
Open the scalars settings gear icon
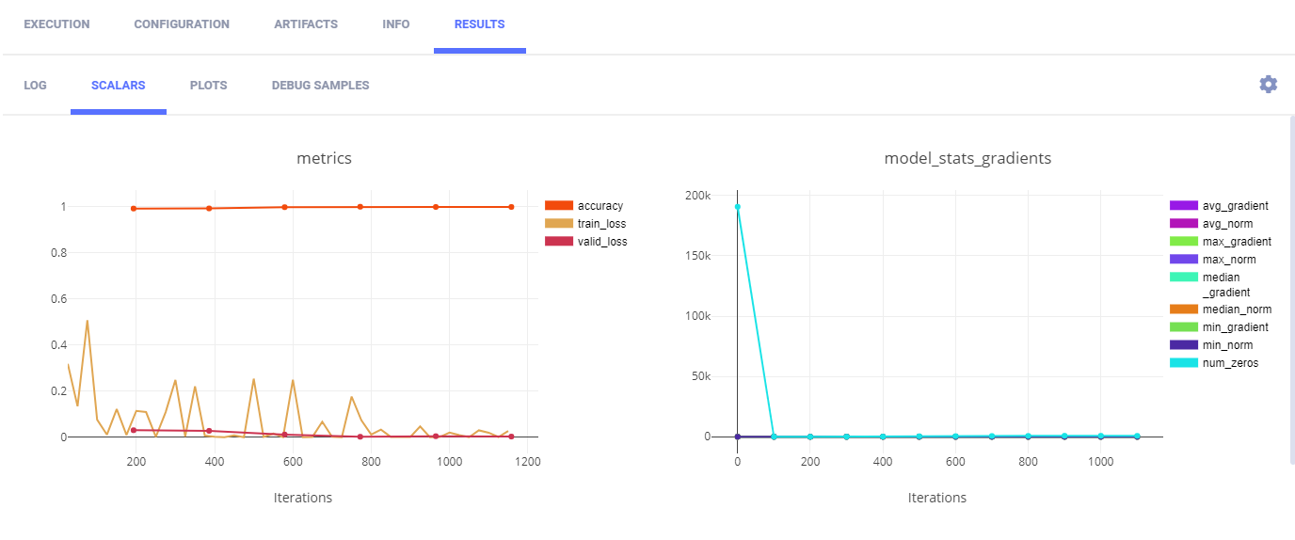pos(1268,85)
